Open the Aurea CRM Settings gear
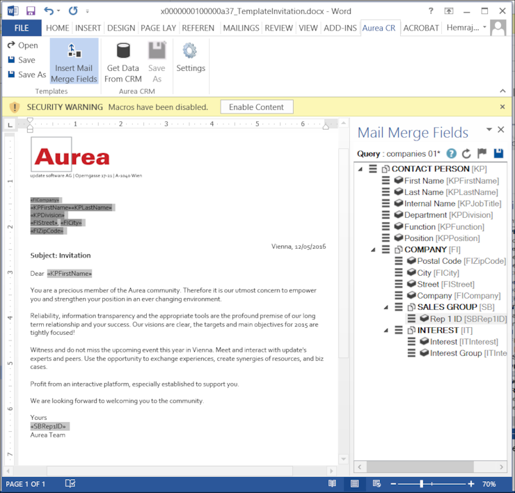The image size is (515, 493). pyautogui.click(x=189, y=51)
